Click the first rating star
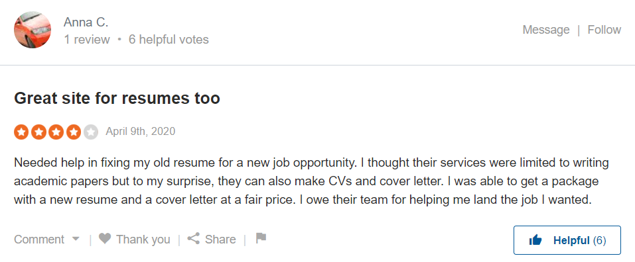This screenshot has height=262, width=635. pyautogui.click(x=21, y=132)
